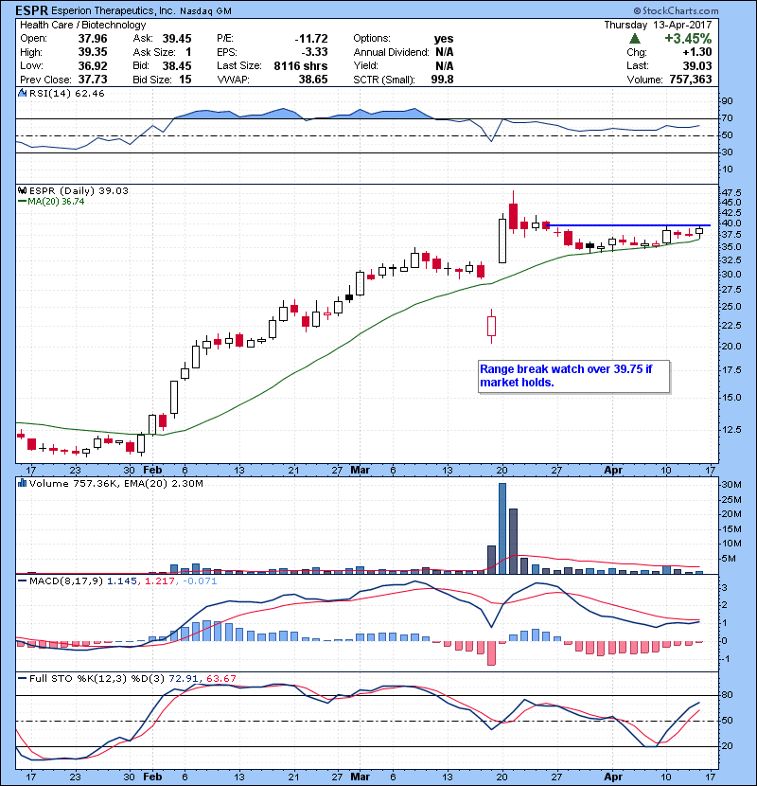Click the MACD values 1.145, 1.217, -0.071
Viewport: 757px width, 786px height.
(x=162, y=581)
